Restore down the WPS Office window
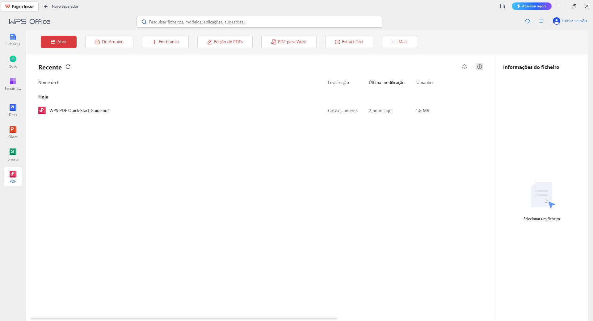The width and height of the screenshot is (593, 321). pyautogui.click(x=574, y=6)
